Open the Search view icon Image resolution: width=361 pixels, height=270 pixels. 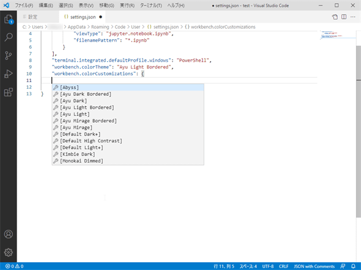coord(9,37)
